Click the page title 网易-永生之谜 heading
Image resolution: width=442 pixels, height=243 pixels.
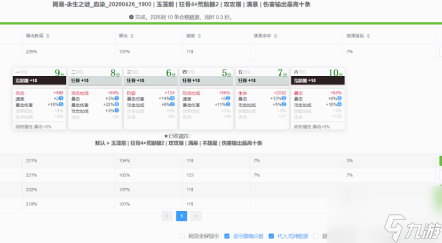[181, 4]
